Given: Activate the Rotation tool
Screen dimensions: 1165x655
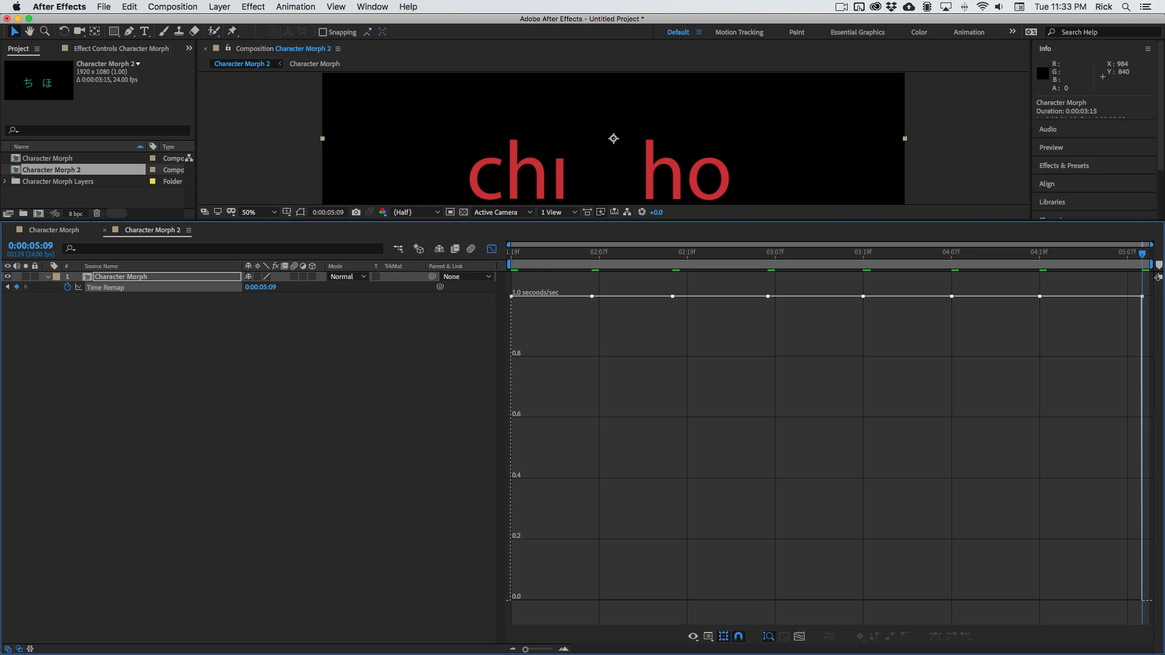Looking at the screenshot, I should click(64, 32).
